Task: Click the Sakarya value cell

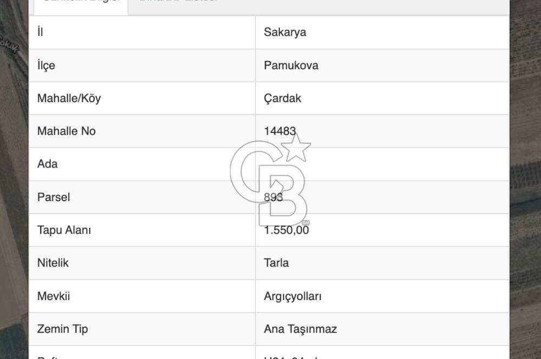Action: 285,32
